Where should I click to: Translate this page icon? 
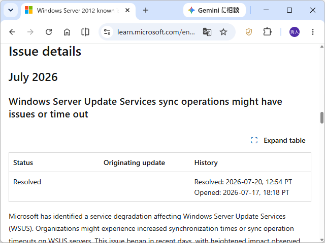tap(207, 32)
